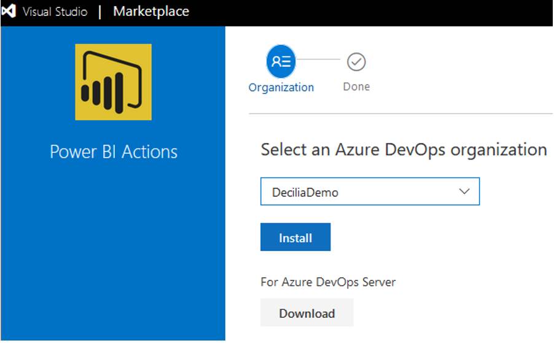Click the Organization step label
Viewport: 554px width, 343px height.
point(281,87)
